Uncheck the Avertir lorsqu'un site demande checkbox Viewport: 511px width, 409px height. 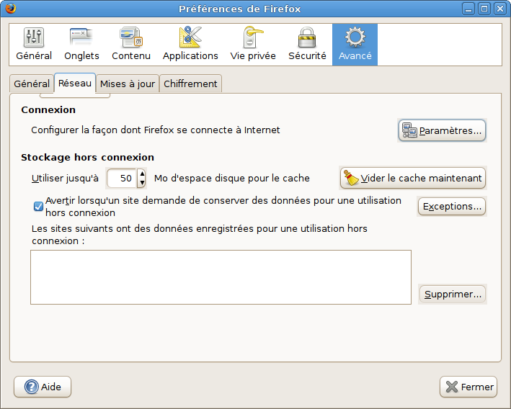[38, 207]
